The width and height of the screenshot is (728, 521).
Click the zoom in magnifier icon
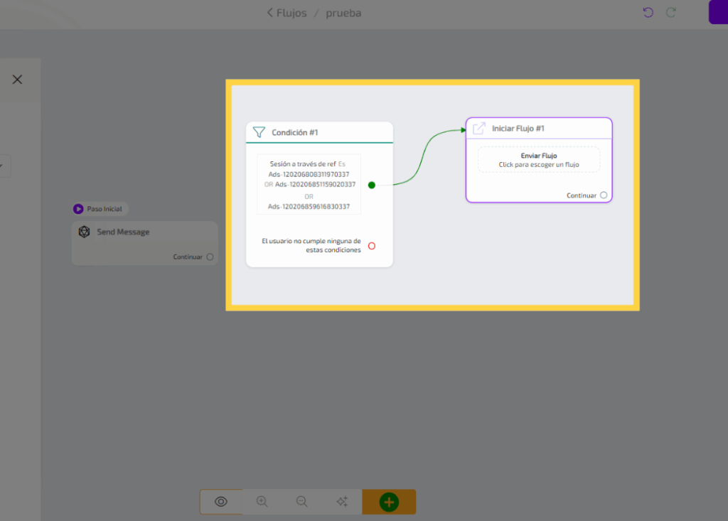[x=262, y=502]
